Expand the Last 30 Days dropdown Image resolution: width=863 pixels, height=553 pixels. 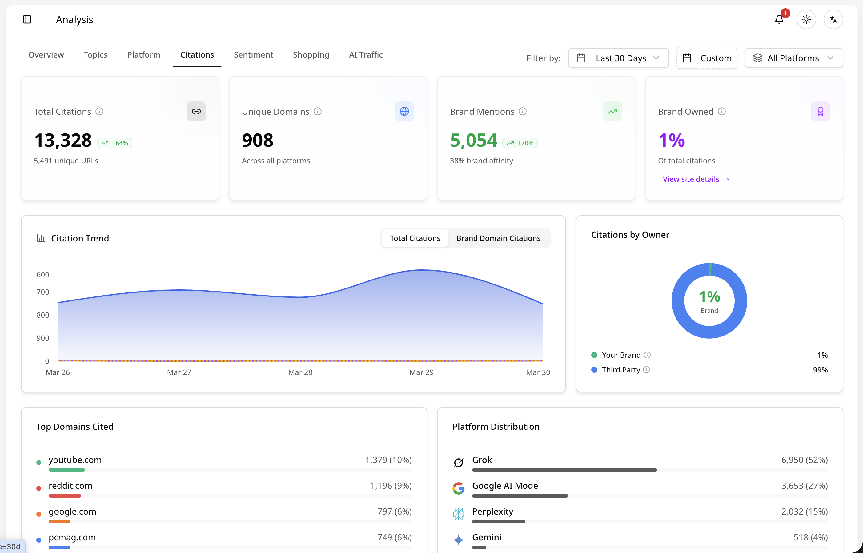click(618, 58)
